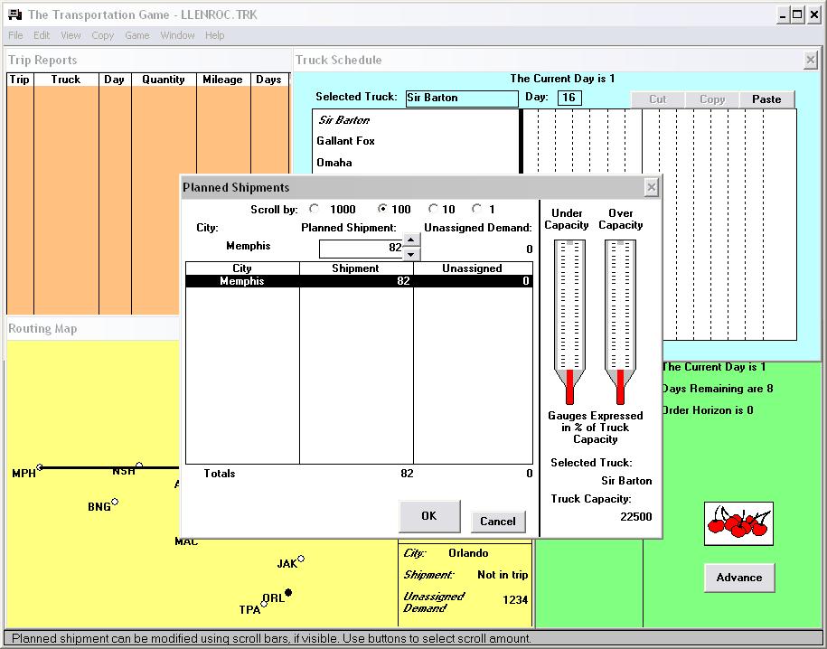Click the Unassigned column header
827x649 pixels.
(x=473, y=268)
